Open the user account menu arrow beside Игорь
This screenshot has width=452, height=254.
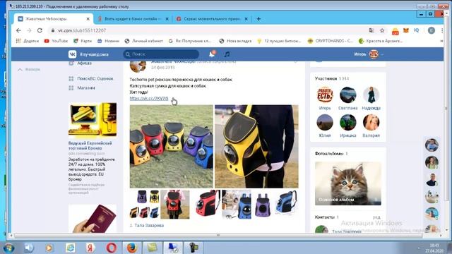382,54
